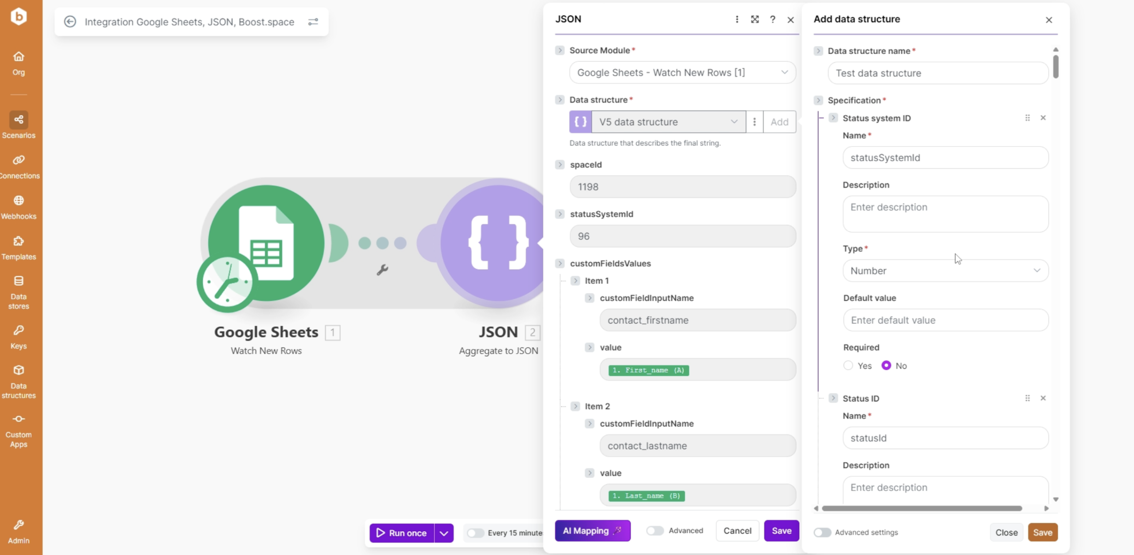
Task: Open the JSON panel help question mark
Action: [773, 19]
